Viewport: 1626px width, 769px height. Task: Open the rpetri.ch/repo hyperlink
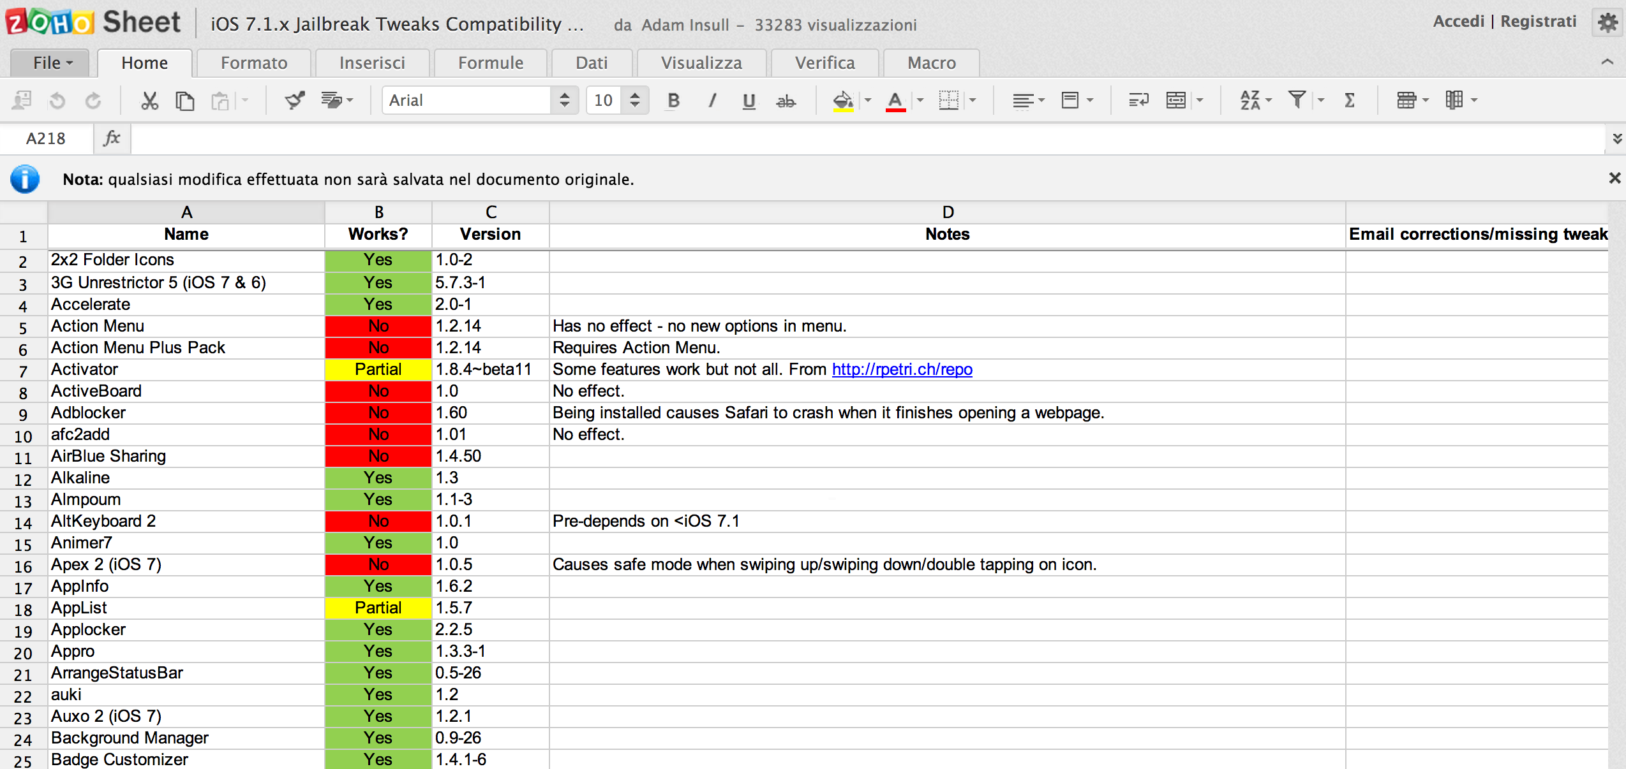tap(902, 369)
